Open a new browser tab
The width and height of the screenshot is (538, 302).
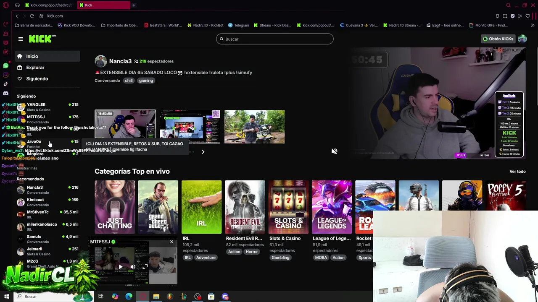click(134, 5)
